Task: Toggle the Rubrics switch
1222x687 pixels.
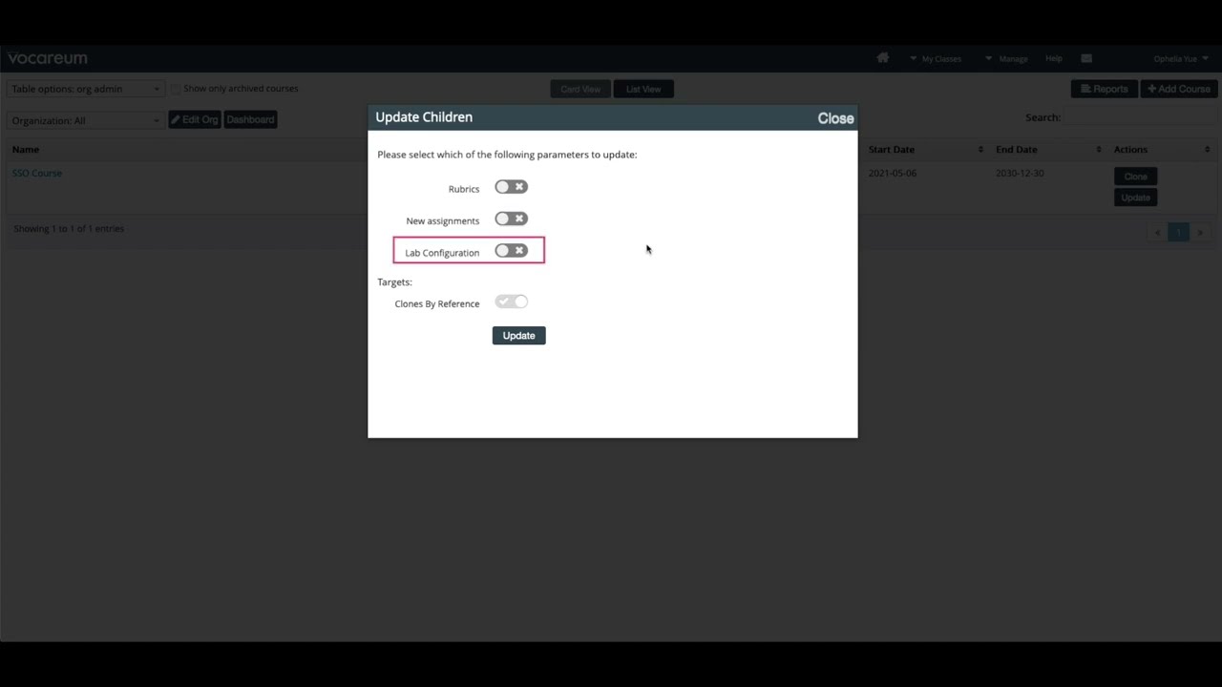Action: (511, 187)
